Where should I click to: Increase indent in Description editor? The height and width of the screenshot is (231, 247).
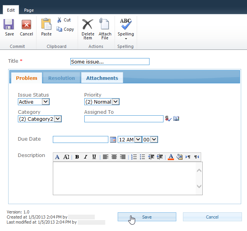click(160, 157)
